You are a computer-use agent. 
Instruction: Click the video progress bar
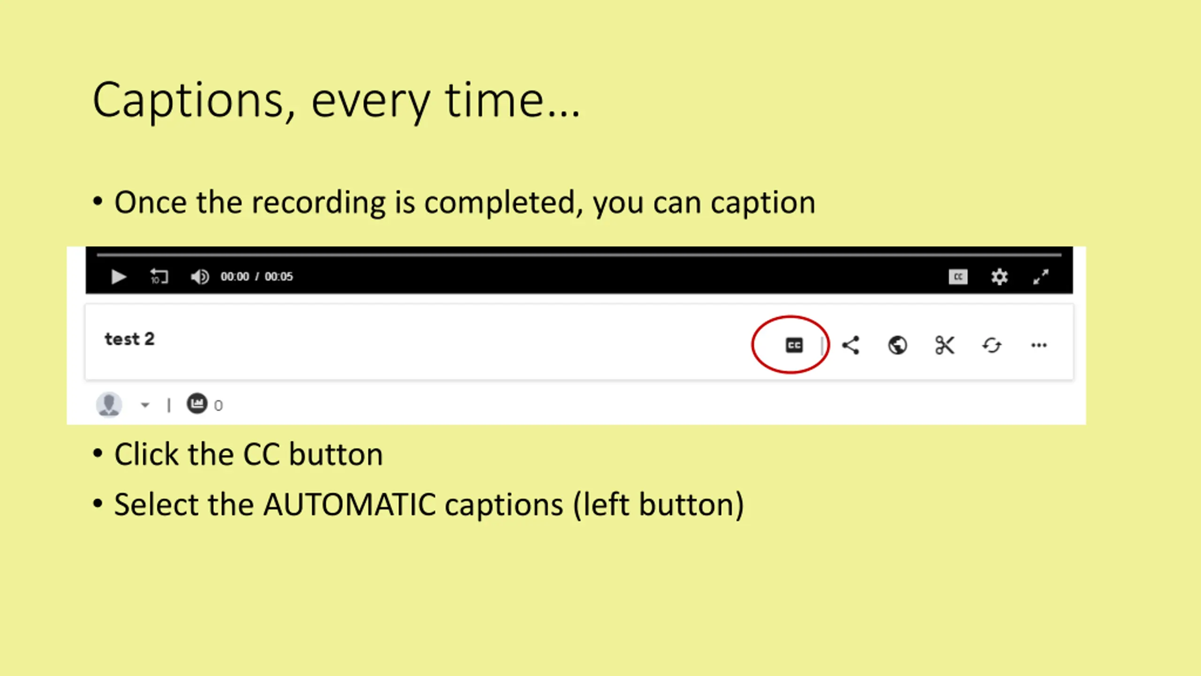(x=579, y=255)
